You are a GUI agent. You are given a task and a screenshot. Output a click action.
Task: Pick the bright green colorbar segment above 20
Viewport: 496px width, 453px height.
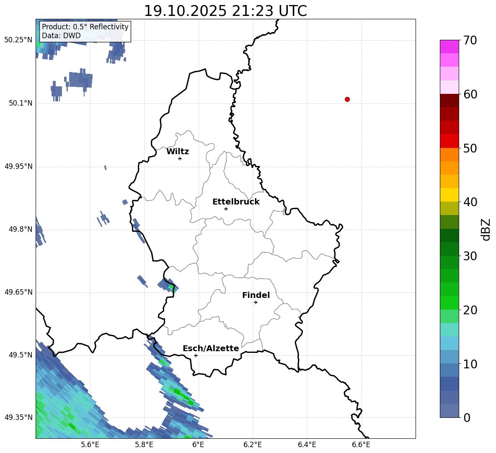pos(449,303)
